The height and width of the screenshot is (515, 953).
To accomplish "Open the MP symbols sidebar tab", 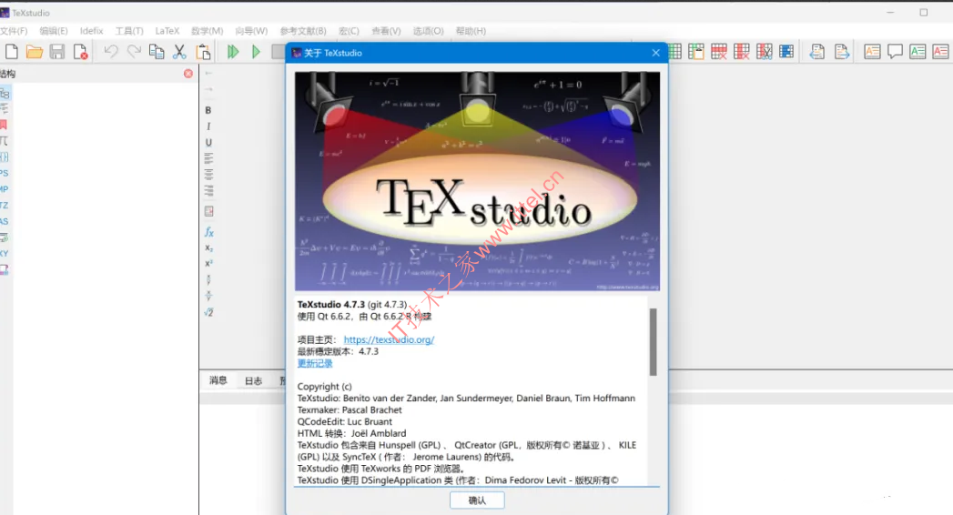I will (x=5, y=189).
